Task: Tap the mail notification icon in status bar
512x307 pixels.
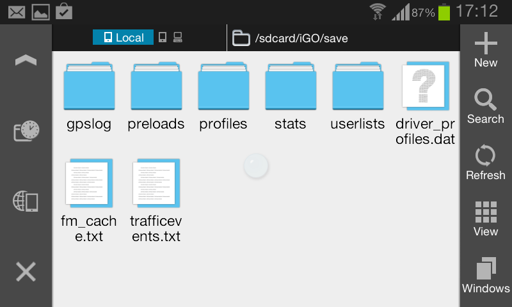Action: click(17, 11)
